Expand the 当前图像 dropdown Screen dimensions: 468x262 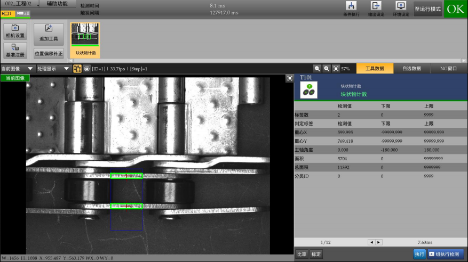18,69
